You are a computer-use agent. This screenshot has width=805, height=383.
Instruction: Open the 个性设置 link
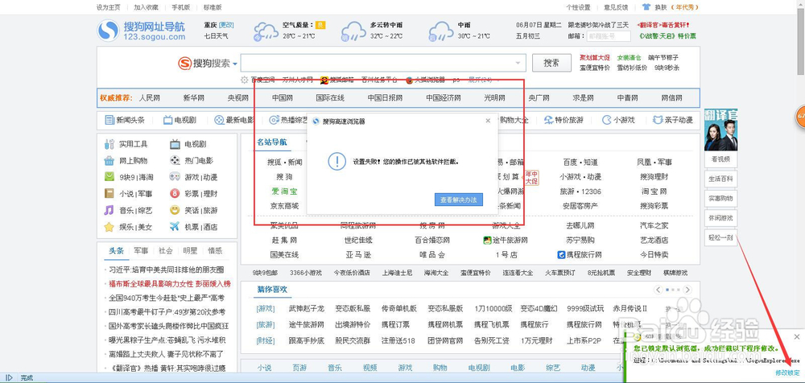point(578,7)
